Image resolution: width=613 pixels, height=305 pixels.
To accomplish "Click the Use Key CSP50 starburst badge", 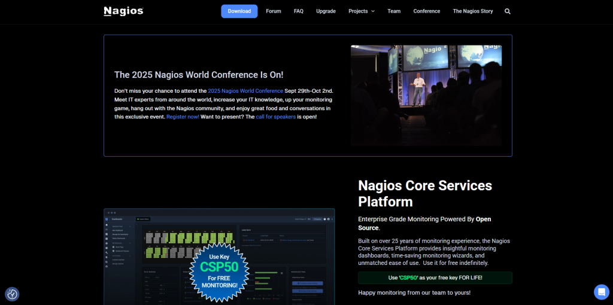I will pos(219,272).
